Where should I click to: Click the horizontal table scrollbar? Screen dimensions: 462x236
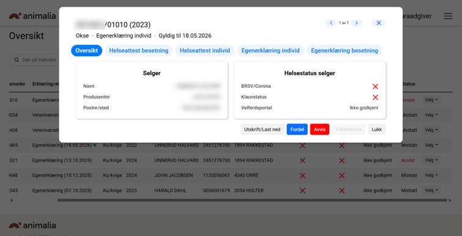[x=252, y=200]
